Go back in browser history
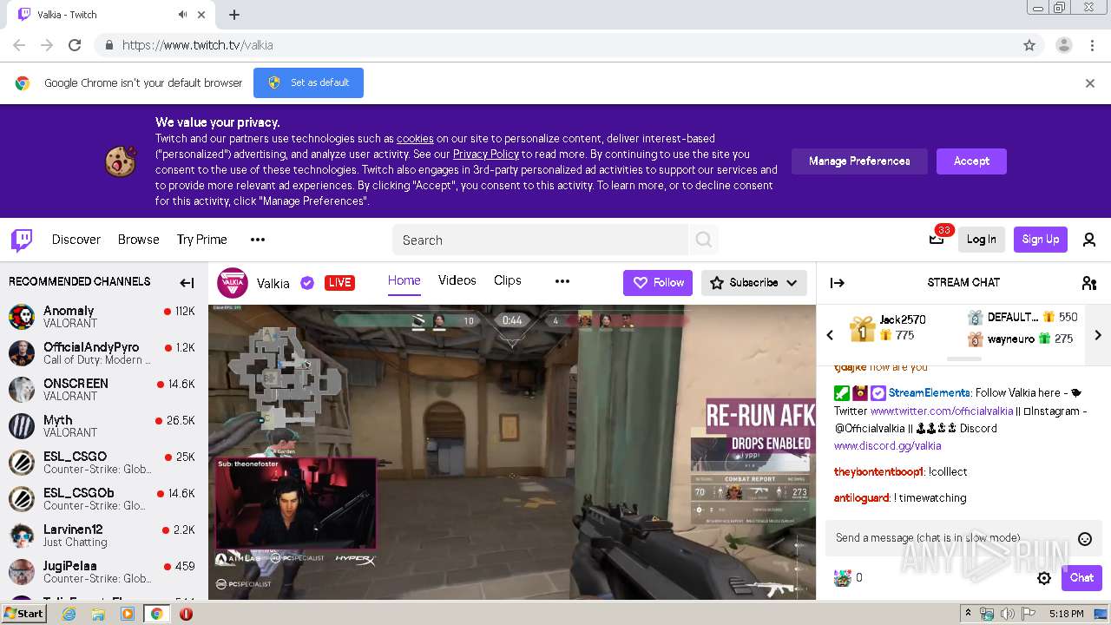Viewport: 1111px width, 625px height. pyautogui.click(x=19, y=45)
